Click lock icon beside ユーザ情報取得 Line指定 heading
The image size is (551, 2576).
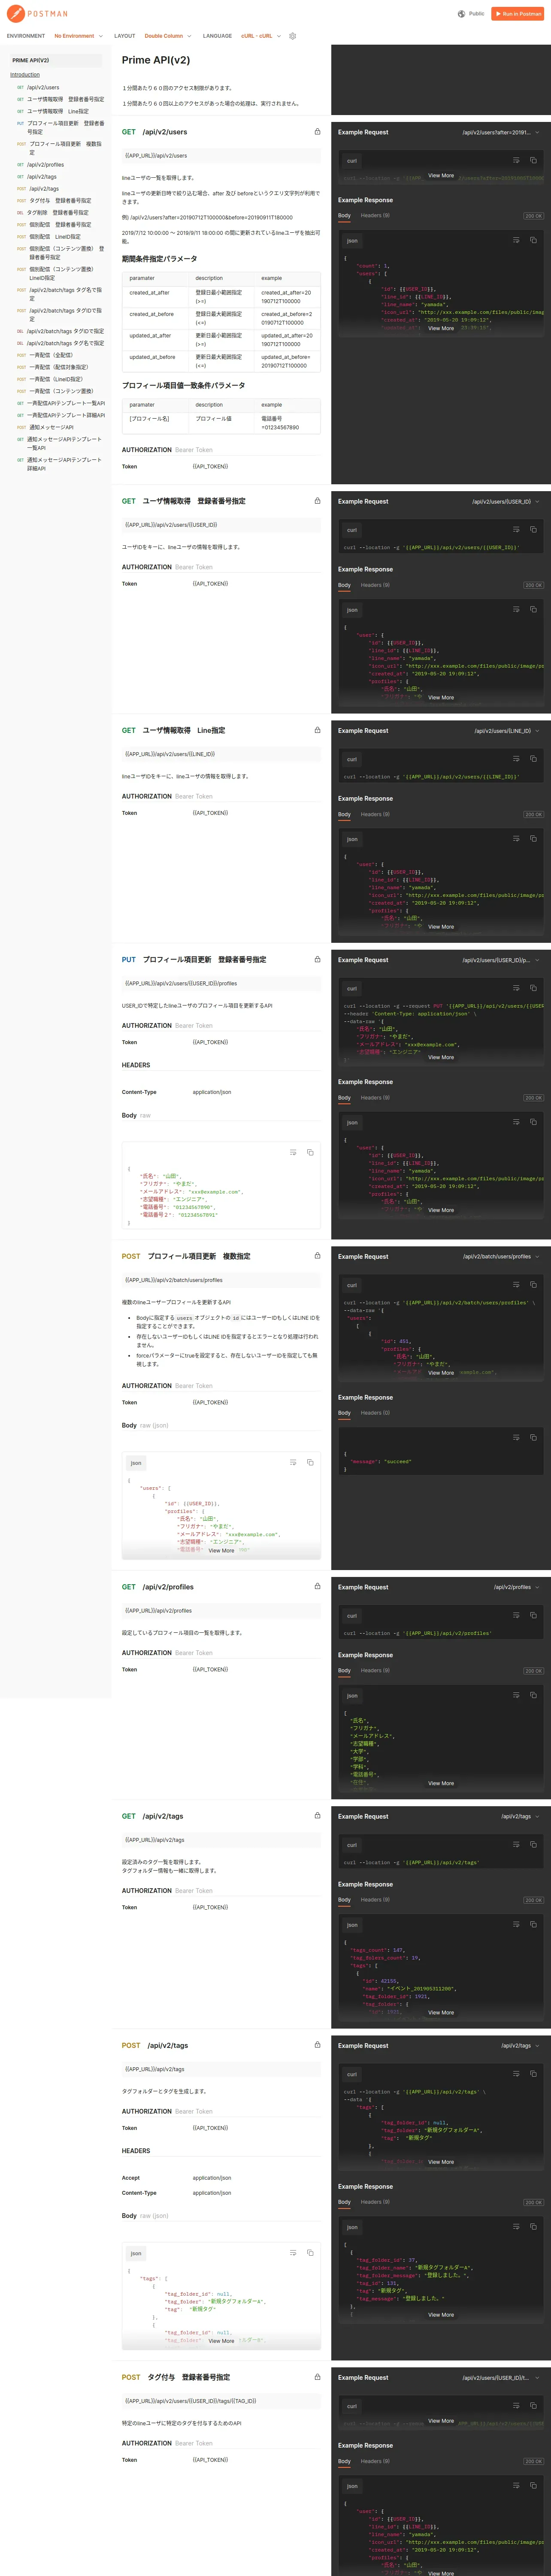318,730
